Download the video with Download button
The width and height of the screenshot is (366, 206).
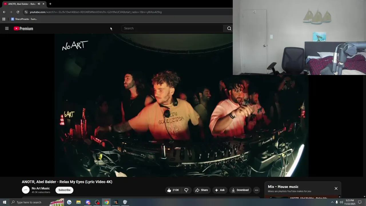[240, 190]
